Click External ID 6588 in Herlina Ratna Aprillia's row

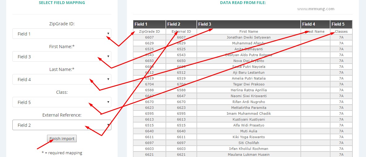coord(181,90)
